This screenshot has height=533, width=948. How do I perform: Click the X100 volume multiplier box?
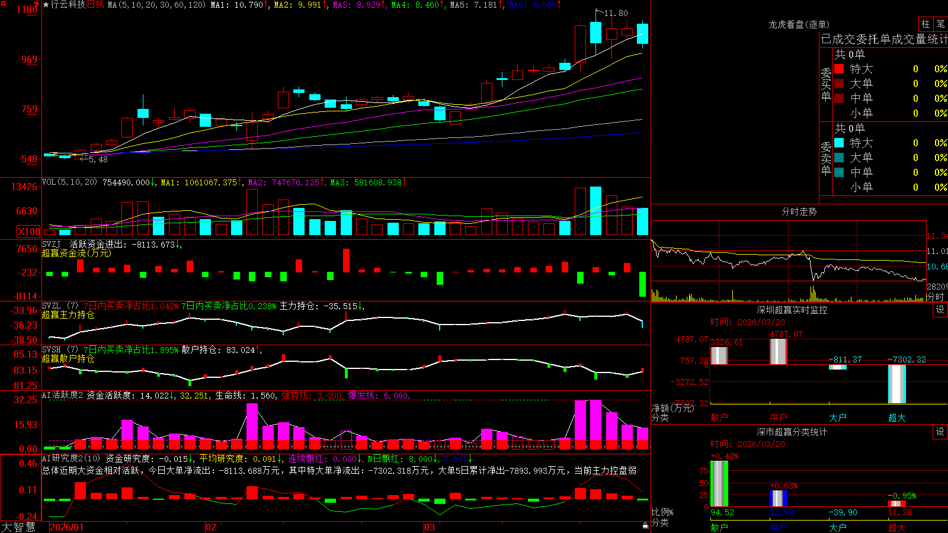click(28, 232)
